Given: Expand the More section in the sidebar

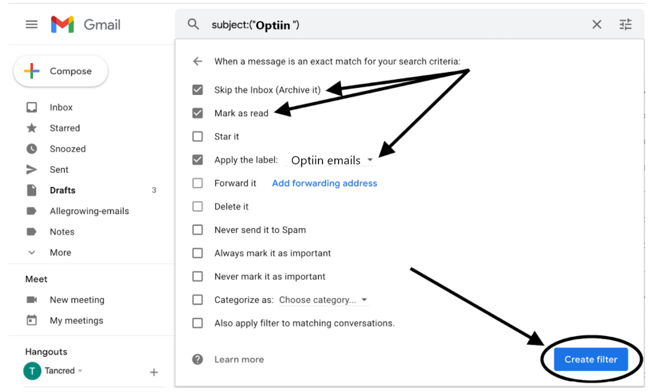Looking at the screenshot, I should [60, 252].
